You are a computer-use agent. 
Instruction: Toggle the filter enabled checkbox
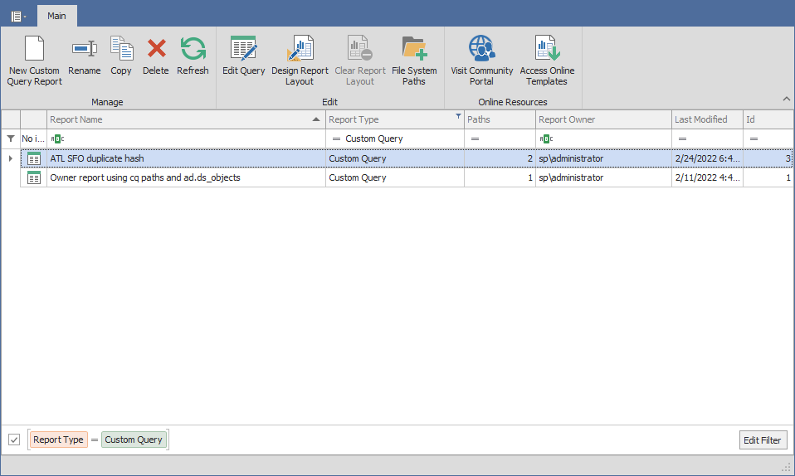tap(14, 440)
